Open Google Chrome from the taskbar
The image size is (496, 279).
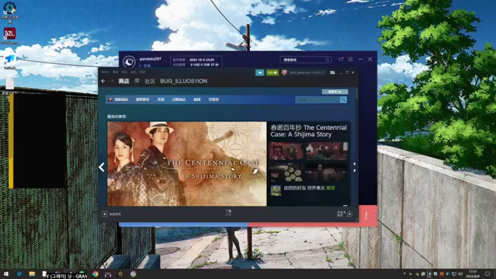tap(95, 274)
